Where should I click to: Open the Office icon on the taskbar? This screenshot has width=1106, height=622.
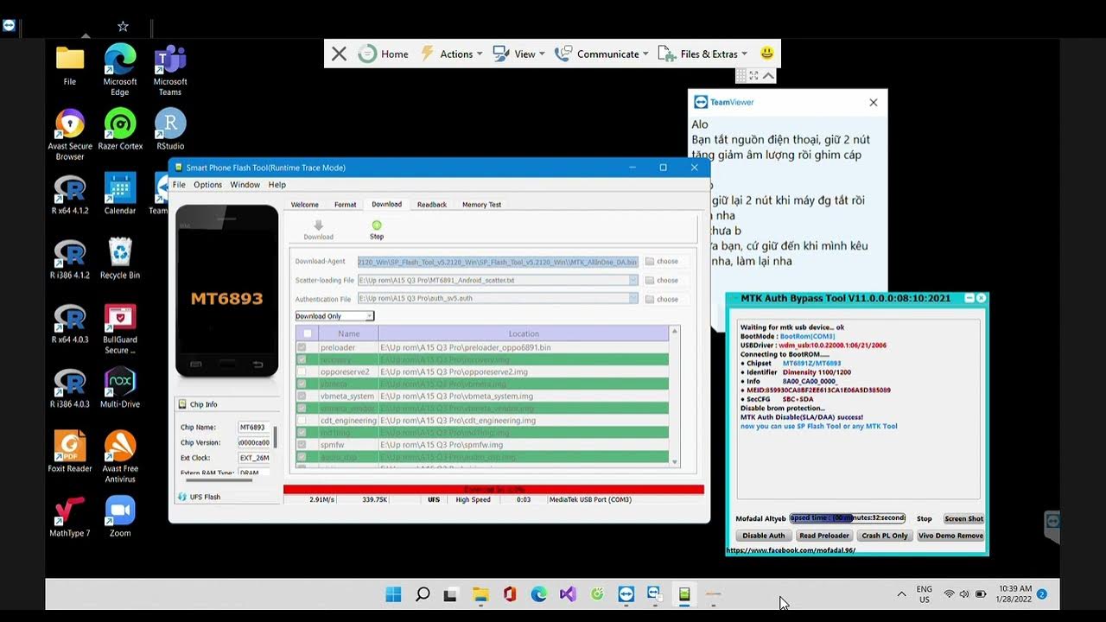(x=510, y=594)
